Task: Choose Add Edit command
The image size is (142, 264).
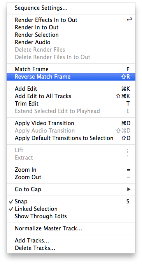Action: coord(71,89)
